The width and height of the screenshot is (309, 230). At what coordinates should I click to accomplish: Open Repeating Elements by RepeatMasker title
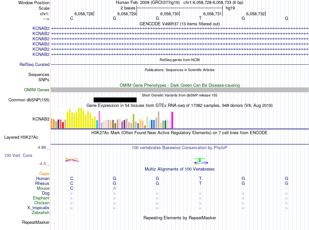click(x=180, y=218)
